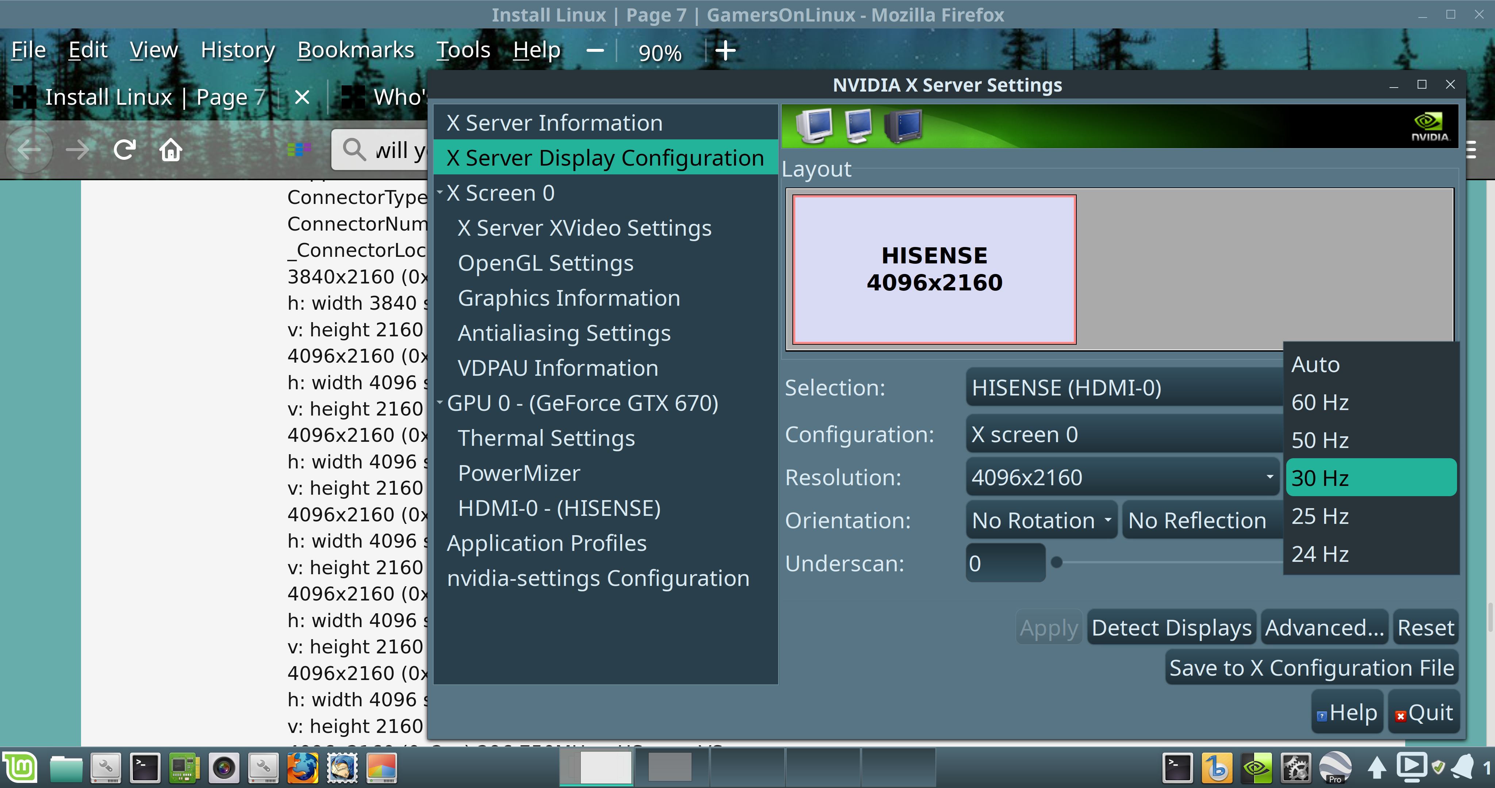Click Firefox forward arrow button
The width and height of the screenshot is (1495, 788).
point(78,150)
